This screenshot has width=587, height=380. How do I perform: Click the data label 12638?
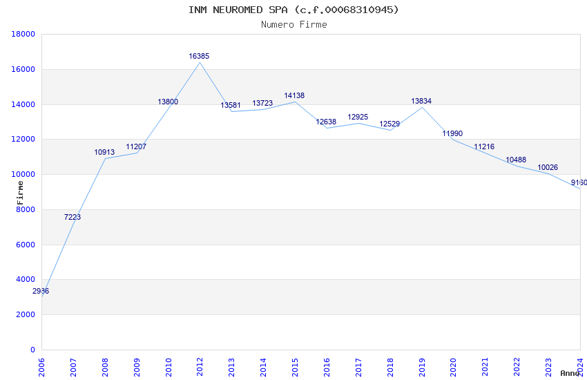[x=326, y=122]
